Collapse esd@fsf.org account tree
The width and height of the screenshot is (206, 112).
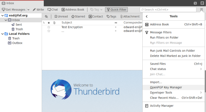(x=2, y=16)
